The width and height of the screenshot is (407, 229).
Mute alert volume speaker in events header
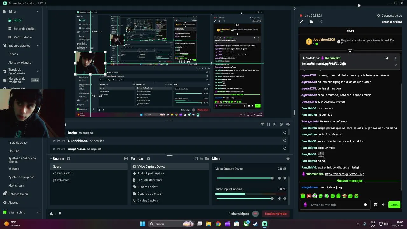[x=288, y=124]
